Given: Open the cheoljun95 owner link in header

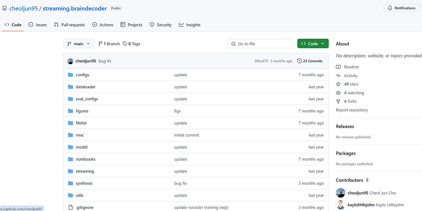Looking at the screenshot, I should click(x=23, y=8).
